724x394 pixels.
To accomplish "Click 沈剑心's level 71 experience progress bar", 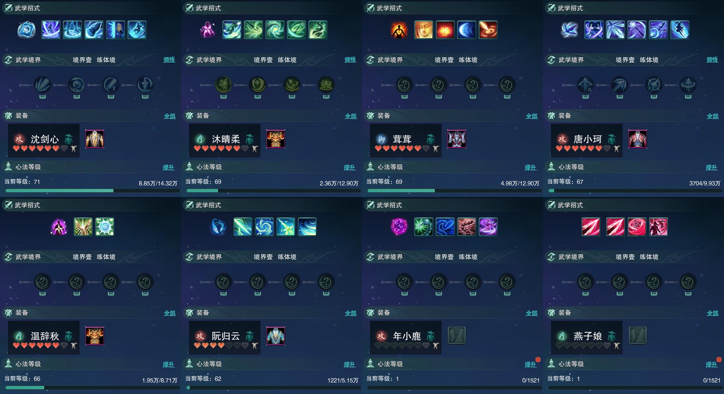I will pyautogui.click(x=92, y=191).
